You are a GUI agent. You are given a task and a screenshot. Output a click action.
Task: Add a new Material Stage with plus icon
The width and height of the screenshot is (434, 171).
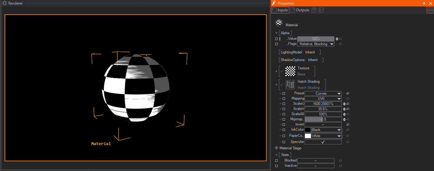(276, 148)
